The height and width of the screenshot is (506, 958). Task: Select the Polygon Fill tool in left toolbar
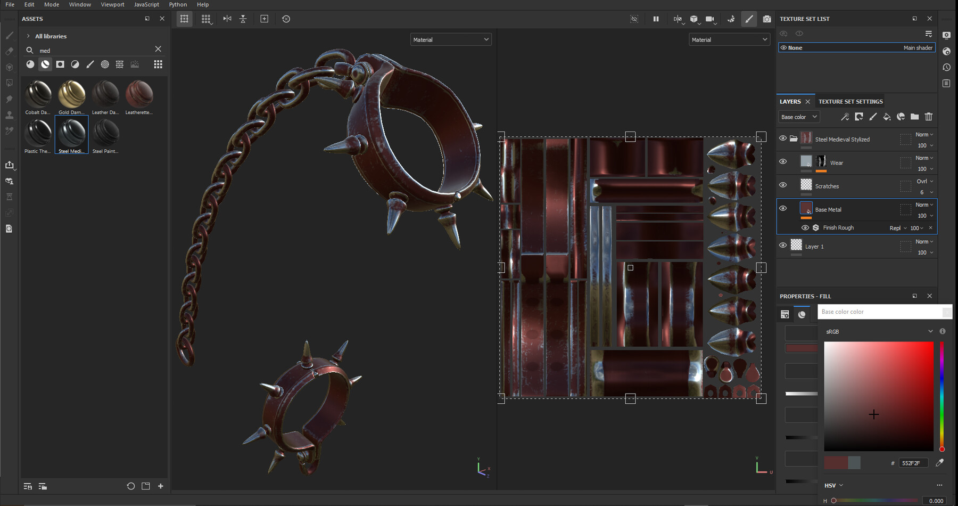(x=10, y=83)
